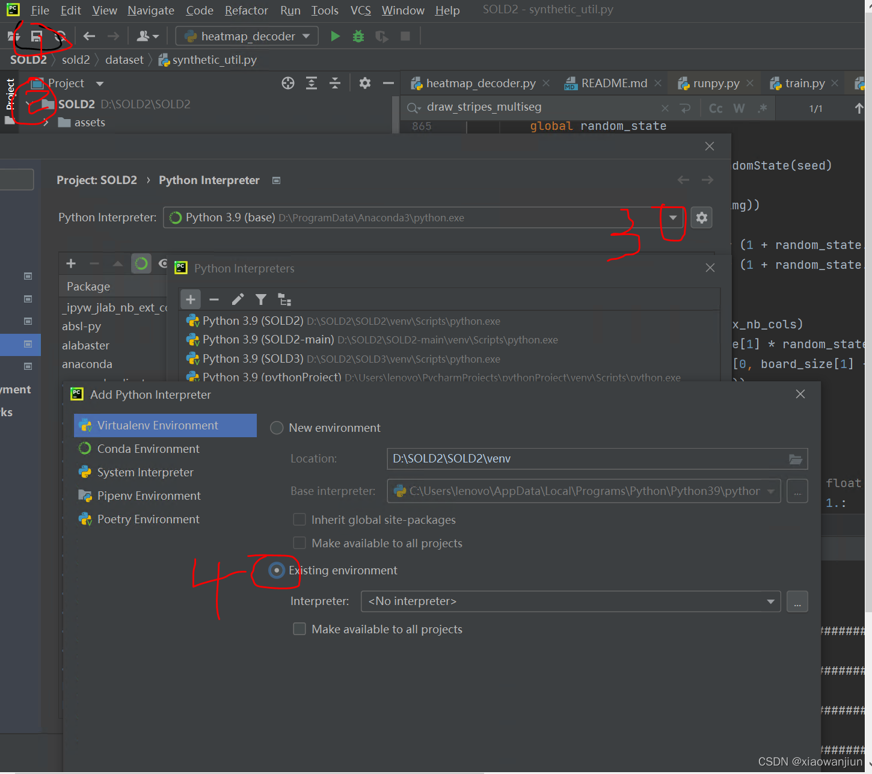Hide the Project panel with minus icon
Screen dimensions: 872x774
[388, 84]
